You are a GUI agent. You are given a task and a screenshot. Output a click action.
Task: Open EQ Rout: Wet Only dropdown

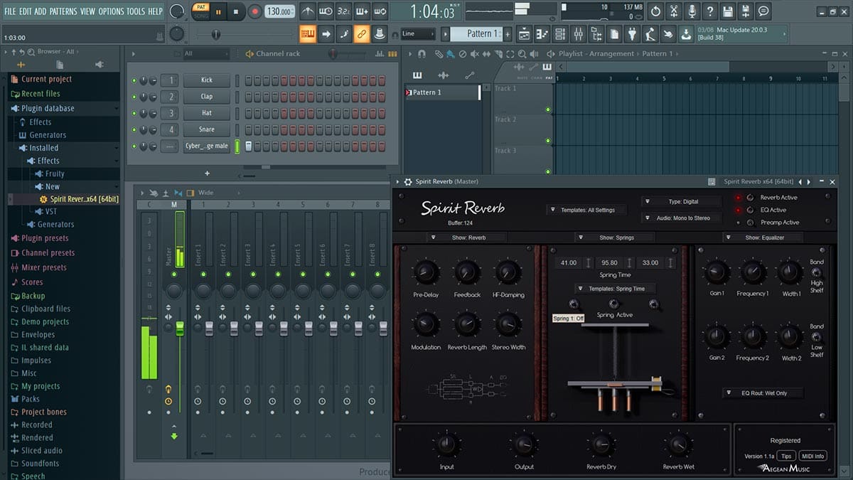(x=763, y=393)
